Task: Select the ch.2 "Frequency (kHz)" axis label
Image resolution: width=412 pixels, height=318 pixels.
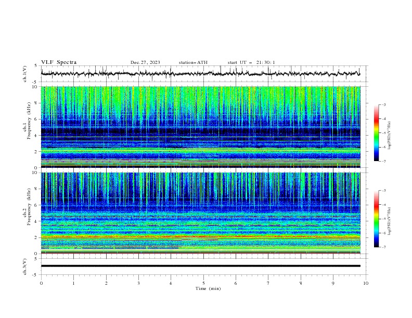Action: tap(29, 206)
